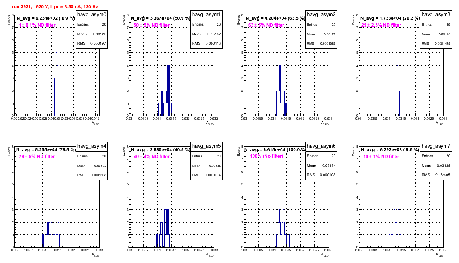This screenshot has height=263, width=459.
Task: Click the run 3931 header title
Action: 55,6
